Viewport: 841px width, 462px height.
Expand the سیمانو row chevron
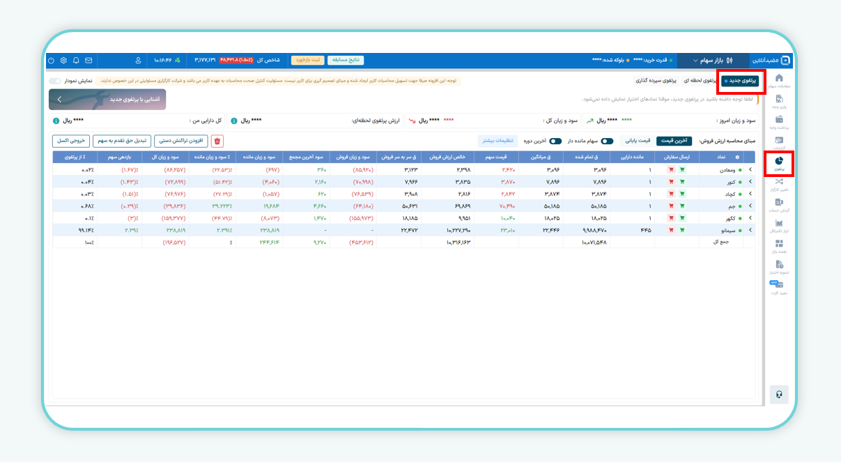[x=750, y=229]
